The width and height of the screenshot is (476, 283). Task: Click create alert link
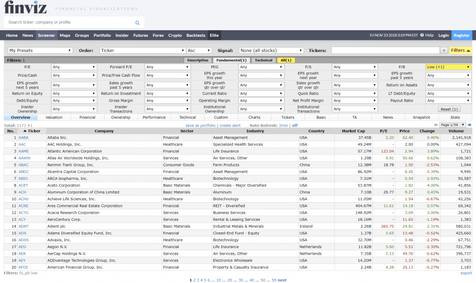click(x=230, y=125)
